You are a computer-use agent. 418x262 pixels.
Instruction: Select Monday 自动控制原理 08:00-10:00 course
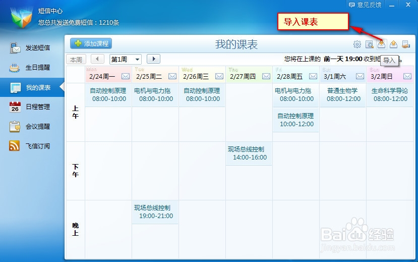click(108, 95)
